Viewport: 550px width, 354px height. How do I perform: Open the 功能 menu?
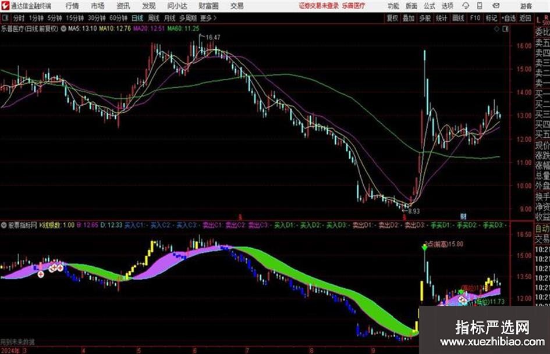[393, 6]
